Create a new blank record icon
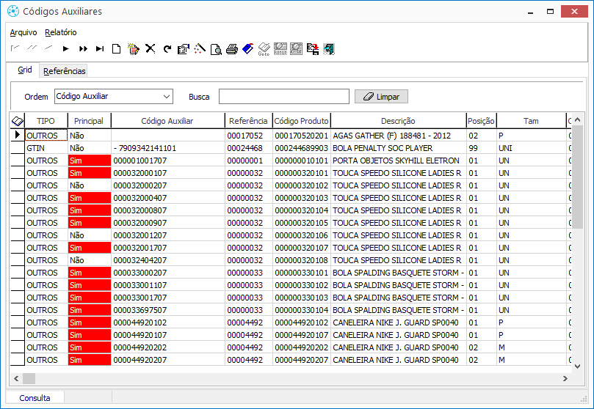The width and height of the screenshot is (594, 409). pos(116,49)
